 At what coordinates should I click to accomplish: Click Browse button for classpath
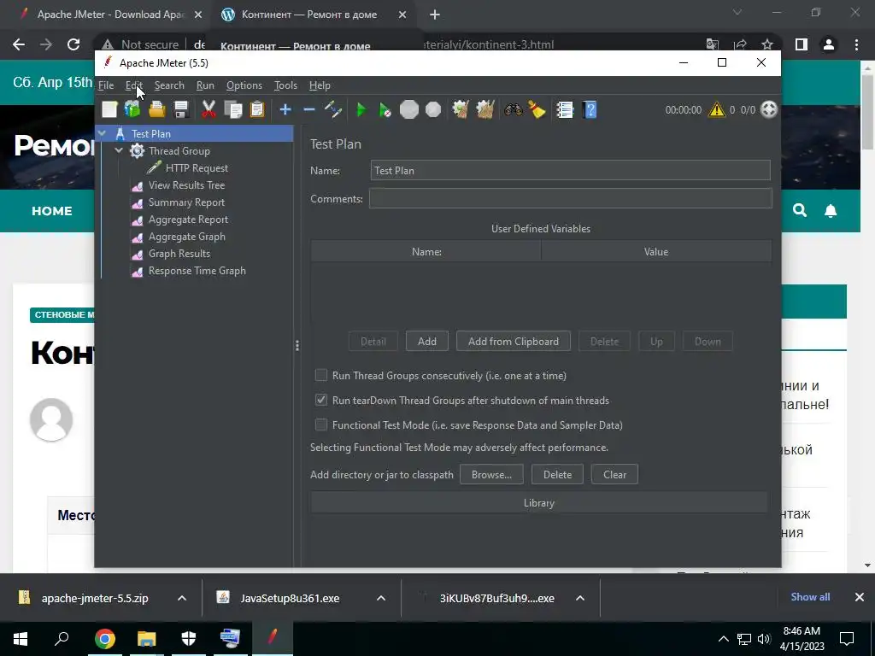[491, 475]
